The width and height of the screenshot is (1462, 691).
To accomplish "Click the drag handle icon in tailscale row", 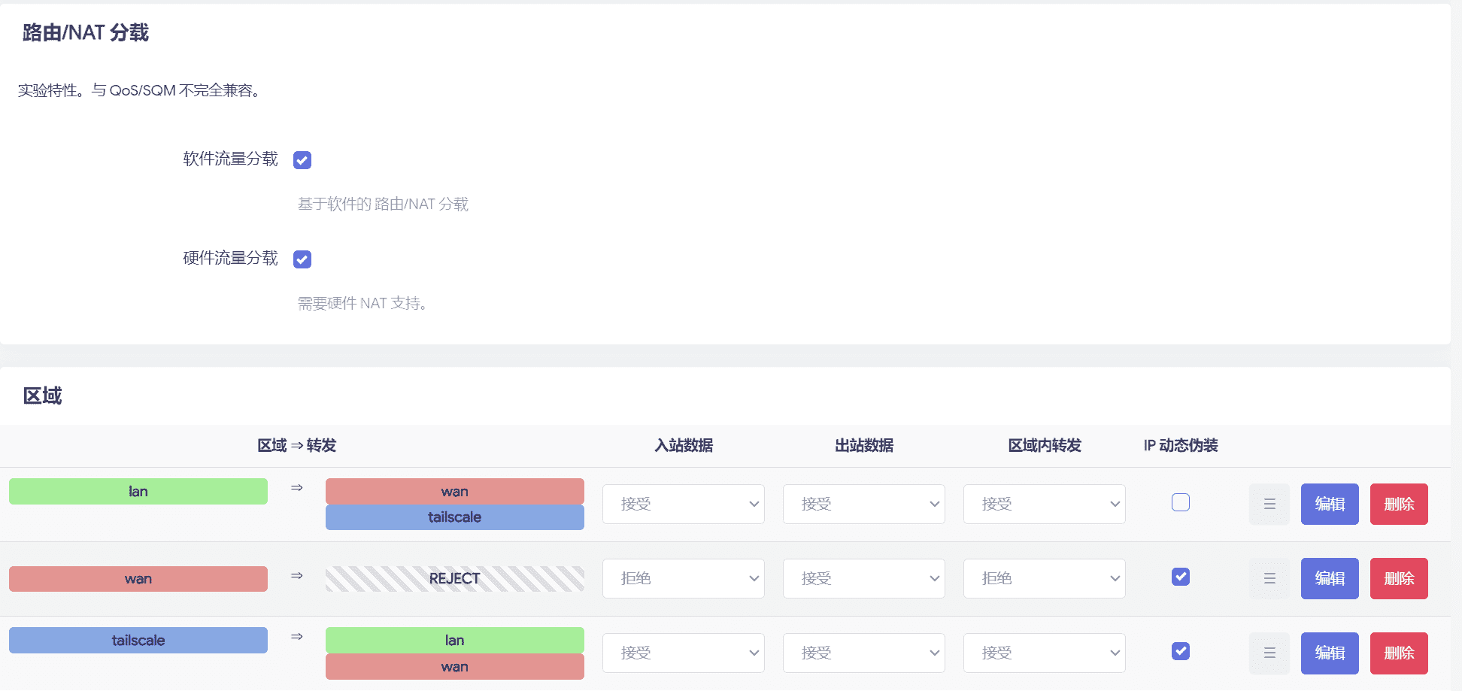I will pos(1269,653).
